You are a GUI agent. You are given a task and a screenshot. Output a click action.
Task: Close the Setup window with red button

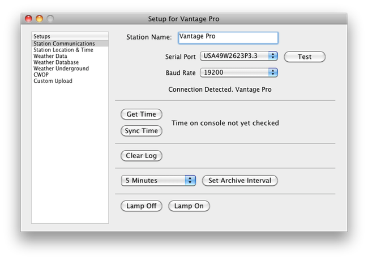pyautogui.click(x=29, y=19)
